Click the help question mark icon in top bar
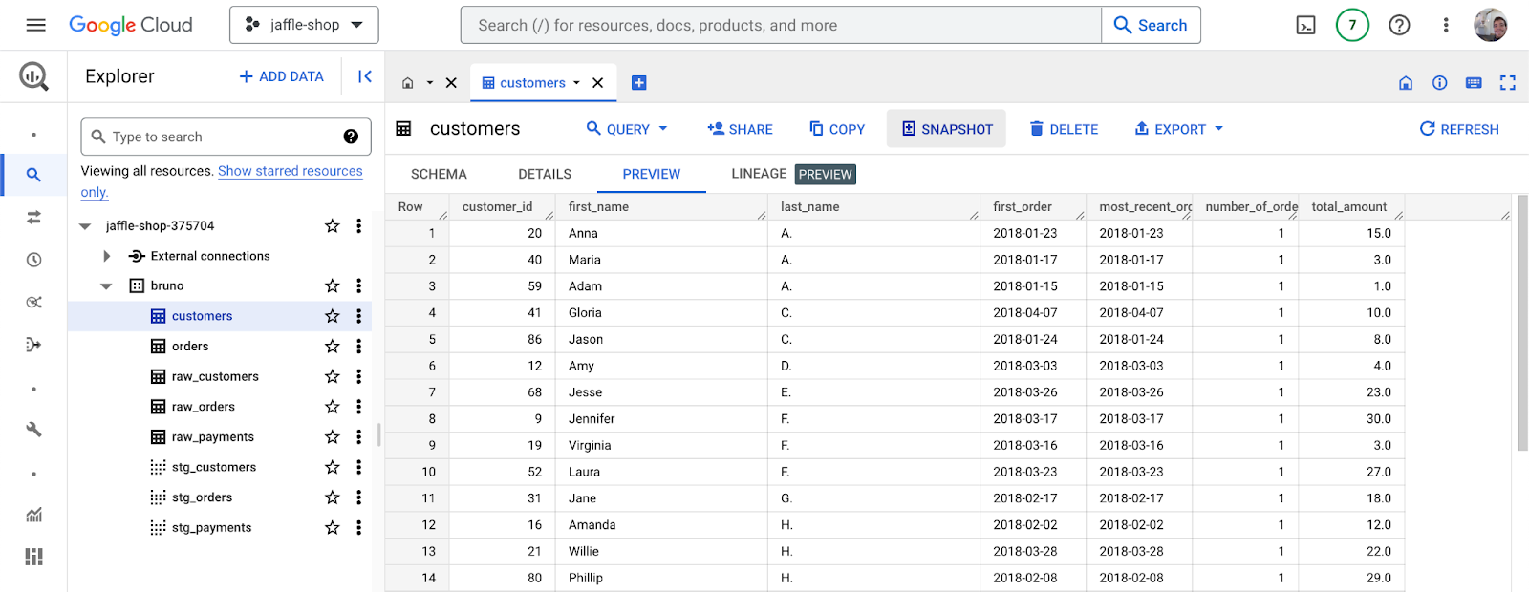 coord(1399,26)
